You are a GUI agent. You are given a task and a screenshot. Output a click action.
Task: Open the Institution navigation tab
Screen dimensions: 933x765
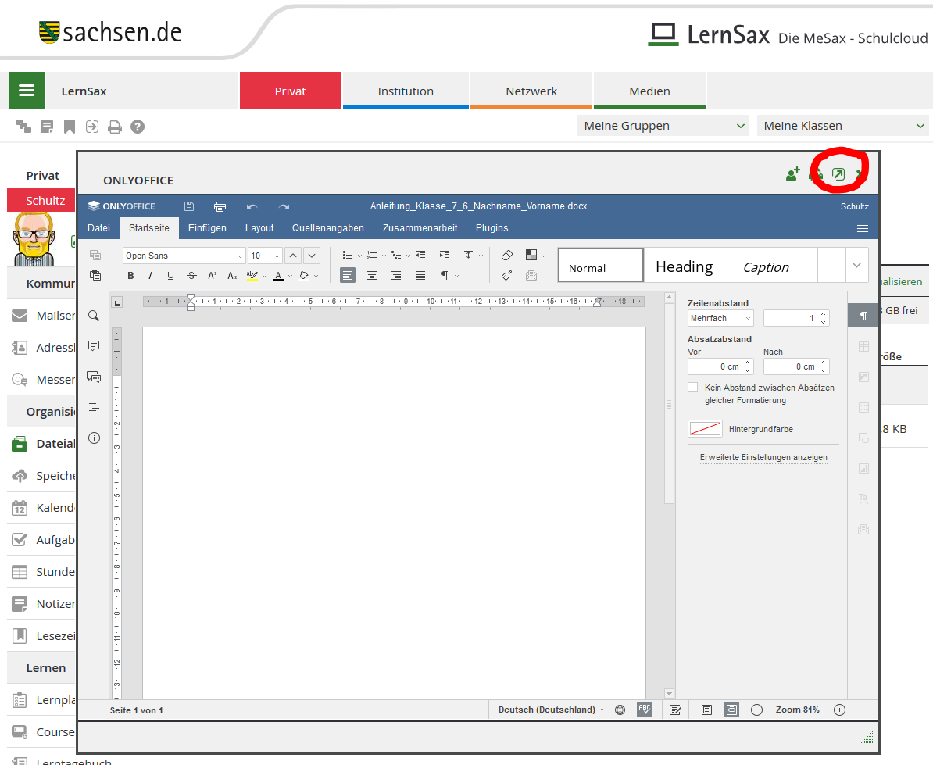coord(406,91)
